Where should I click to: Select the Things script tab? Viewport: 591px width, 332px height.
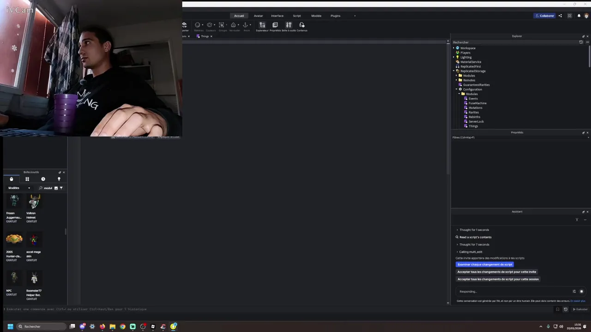click(204, 36)
